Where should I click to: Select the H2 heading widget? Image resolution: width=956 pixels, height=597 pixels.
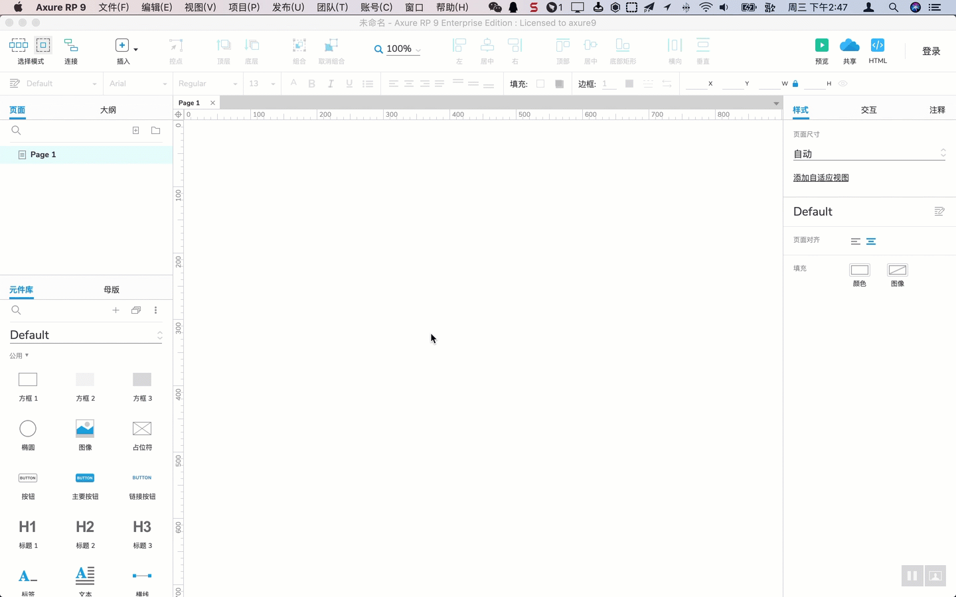tap(85, 527)
